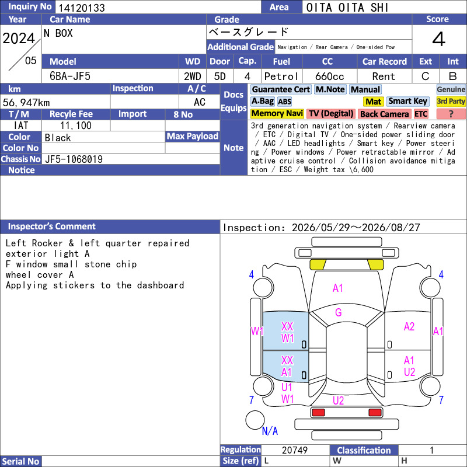Click the Serial No label
Screen dimensions: 467x467
coord(20,461)
